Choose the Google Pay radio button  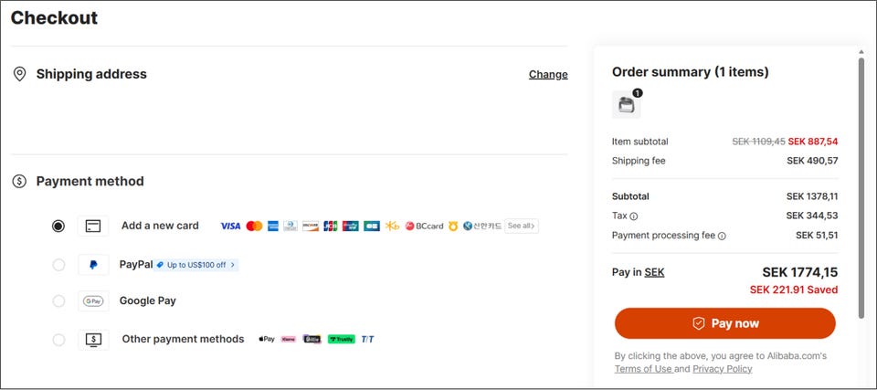[x=58, y=301]
